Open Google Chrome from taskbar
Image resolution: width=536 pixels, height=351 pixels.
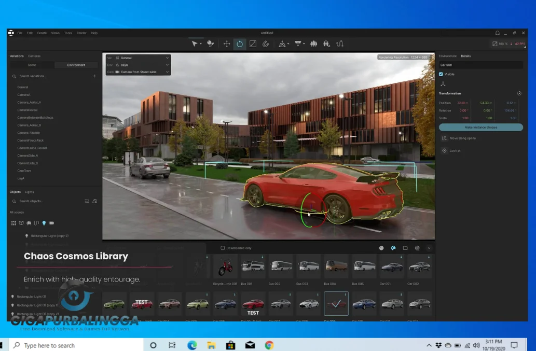pos(269,345)
